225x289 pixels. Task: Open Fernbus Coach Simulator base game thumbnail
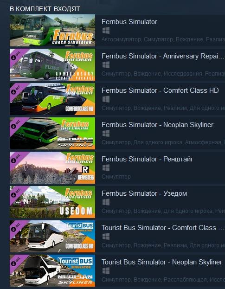(x=52, y=30)
